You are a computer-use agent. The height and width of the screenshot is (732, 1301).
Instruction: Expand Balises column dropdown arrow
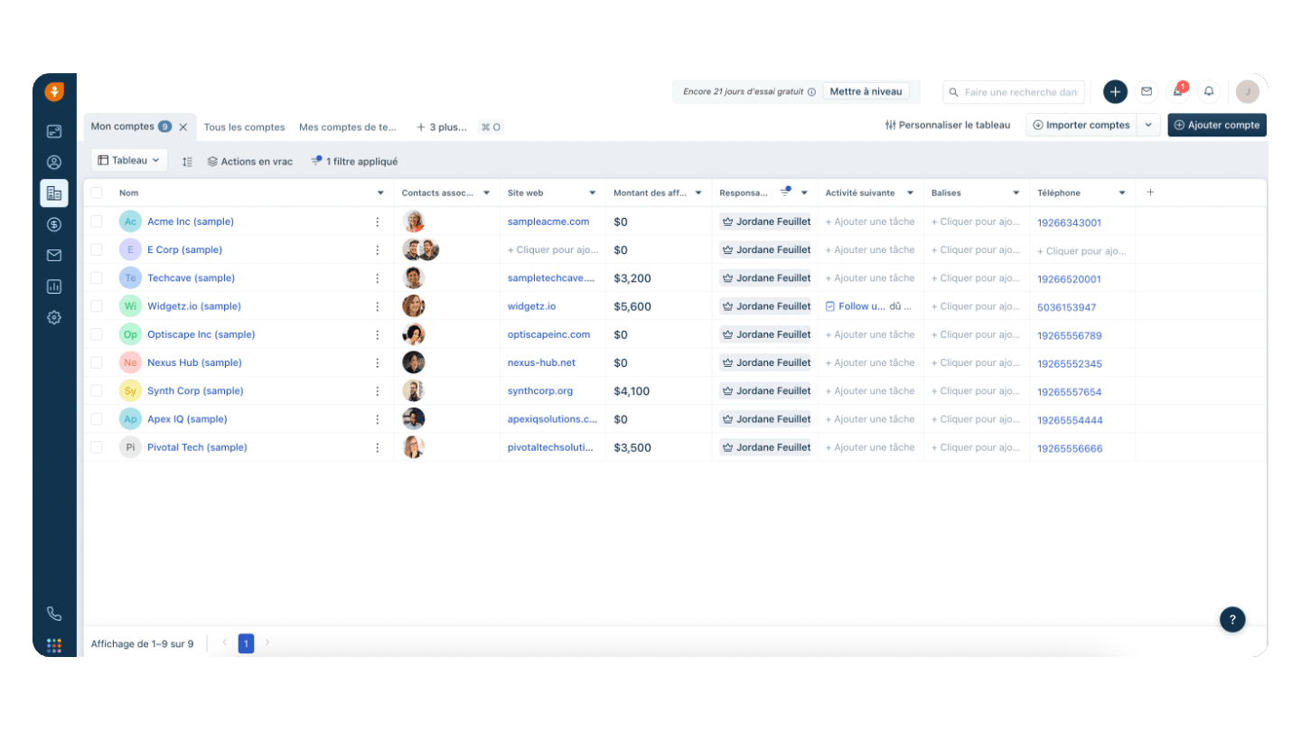1016,192
